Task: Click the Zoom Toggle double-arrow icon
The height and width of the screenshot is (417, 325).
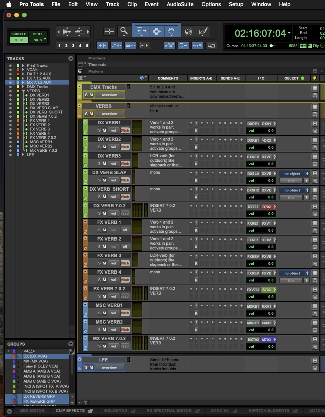Action: [x=109, y=32]
